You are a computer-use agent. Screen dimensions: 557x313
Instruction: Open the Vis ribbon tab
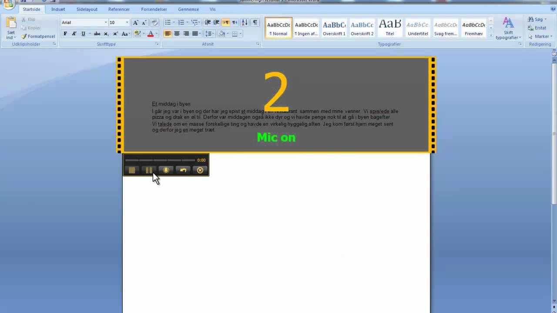pos(212,9)
